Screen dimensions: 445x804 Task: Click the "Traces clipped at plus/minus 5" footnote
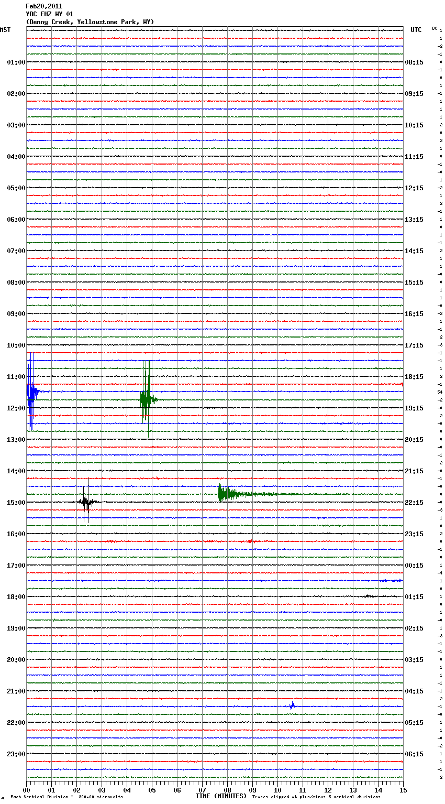click(316, 797)
